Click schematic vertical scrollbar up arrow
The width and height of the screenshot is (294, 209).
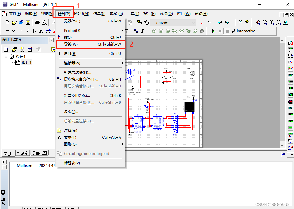pos(282,40)
